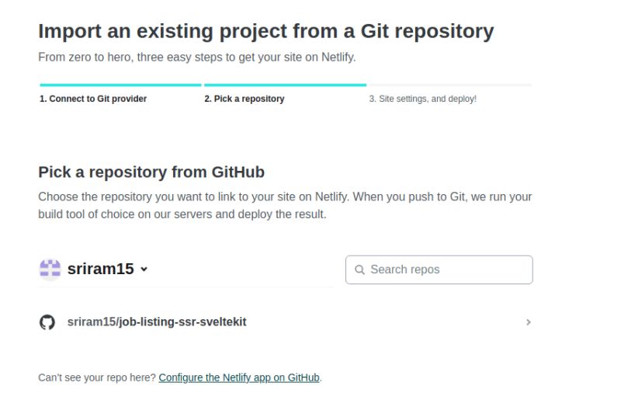The height and width of the screenshot is (400, 621).
Task: Focus the Search repos input field
Action: [446, 270]
